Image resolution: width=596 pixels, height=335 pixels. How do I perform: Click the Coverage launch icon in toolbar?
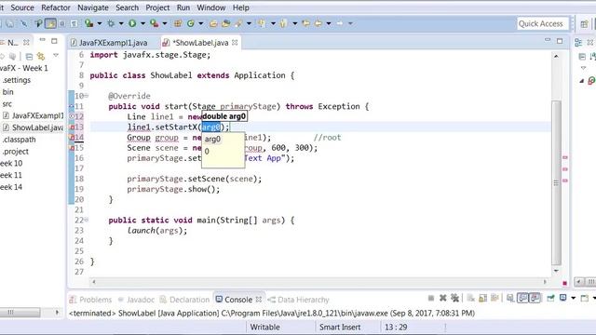tap(89, 23)
